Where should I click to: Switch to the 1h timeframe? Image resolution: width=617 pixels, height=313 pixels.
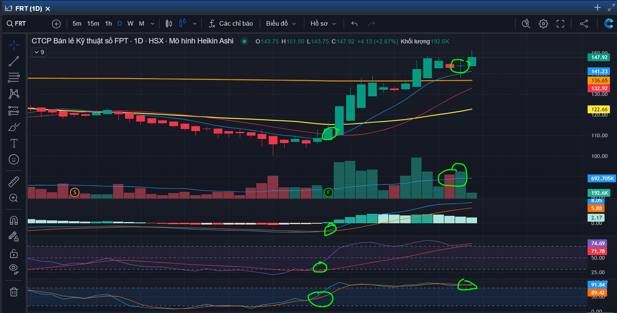coord(108,24)
